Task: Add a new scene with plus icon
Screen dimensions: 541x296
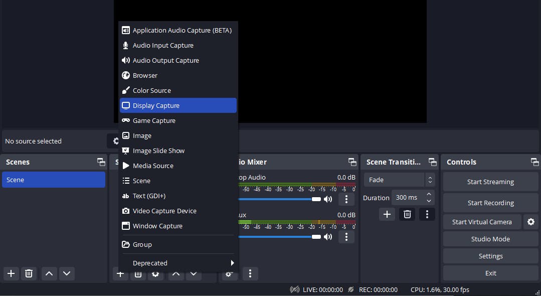Action: point(11,273)
